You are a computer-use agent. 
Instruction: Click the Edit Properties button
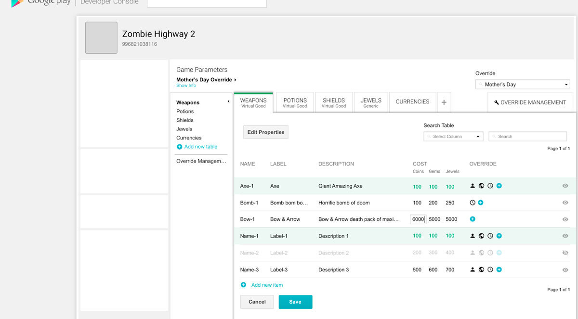pos(265,132)
